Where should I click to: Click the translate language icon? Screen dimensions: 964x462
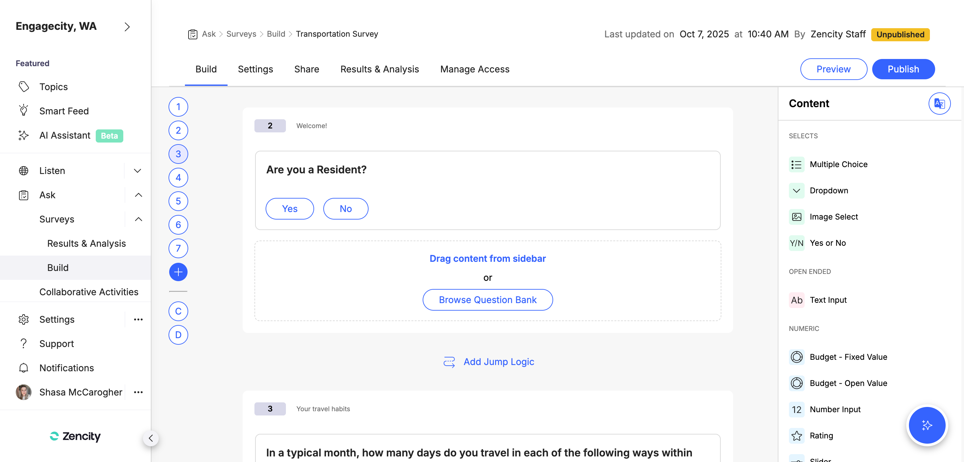939,104
